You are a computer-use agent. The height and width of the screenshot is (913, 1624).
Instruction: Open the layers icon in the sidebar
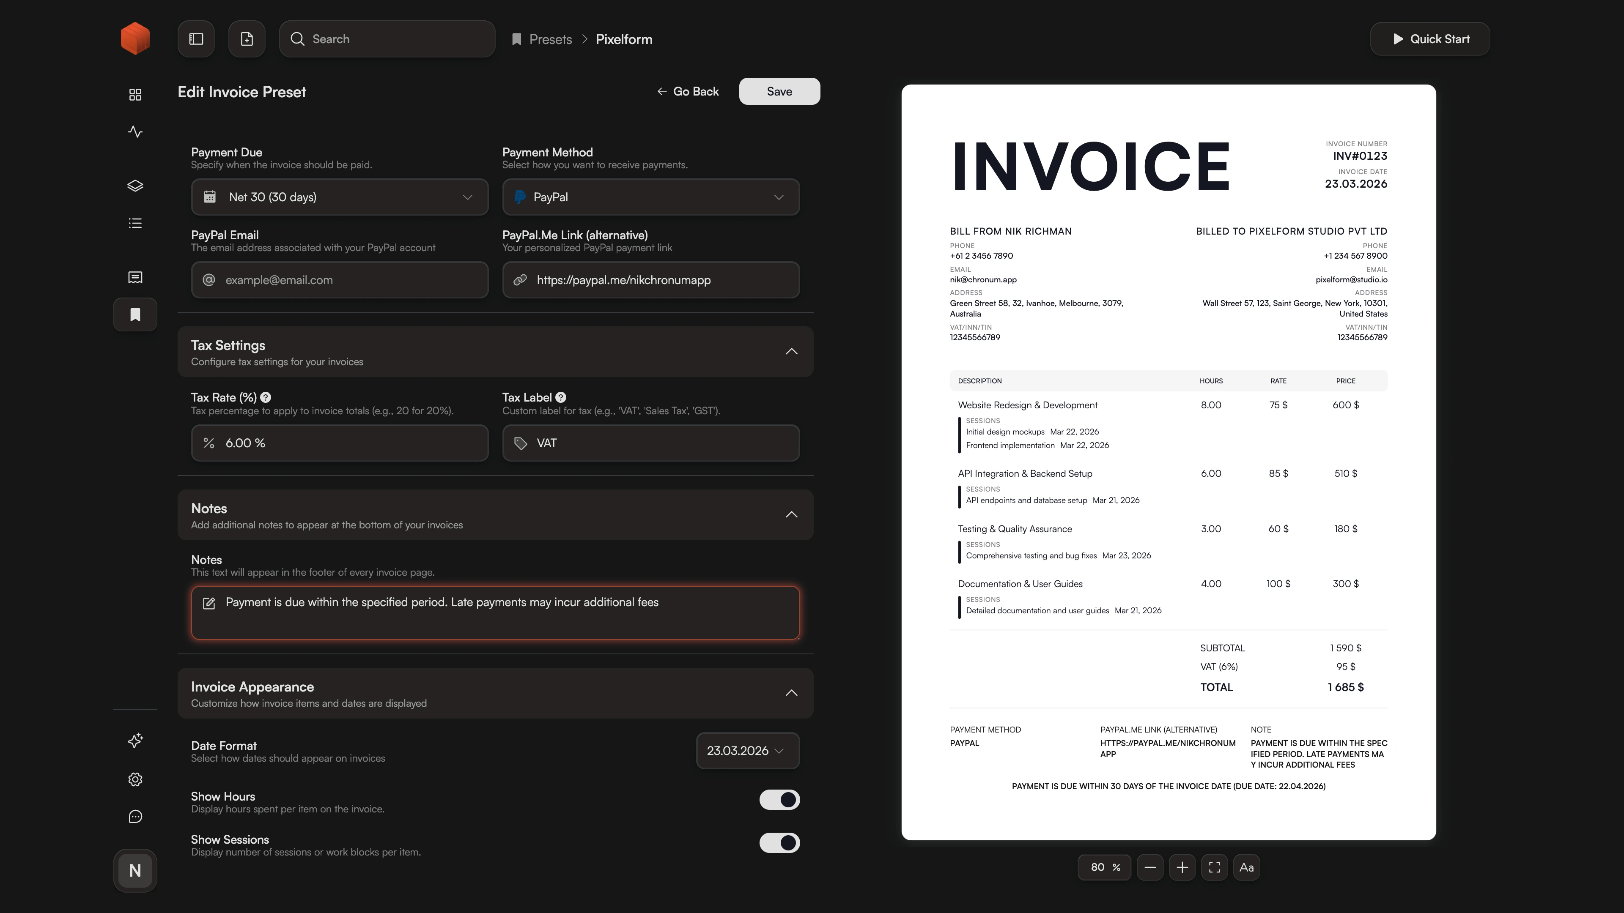tap(135, 185)
